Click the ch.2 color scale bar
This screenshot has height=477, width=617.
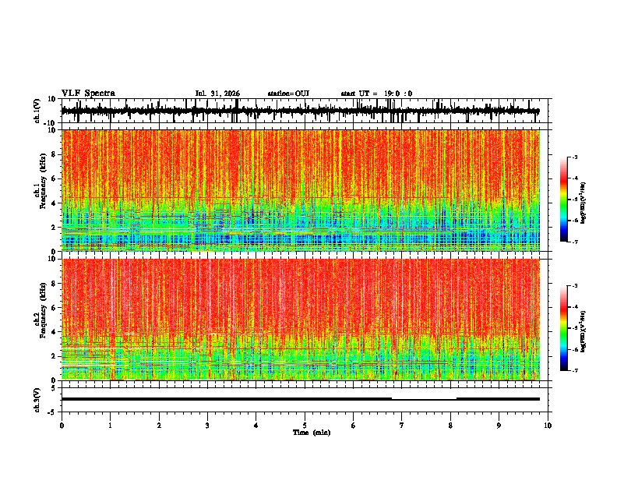coord(564,328)
